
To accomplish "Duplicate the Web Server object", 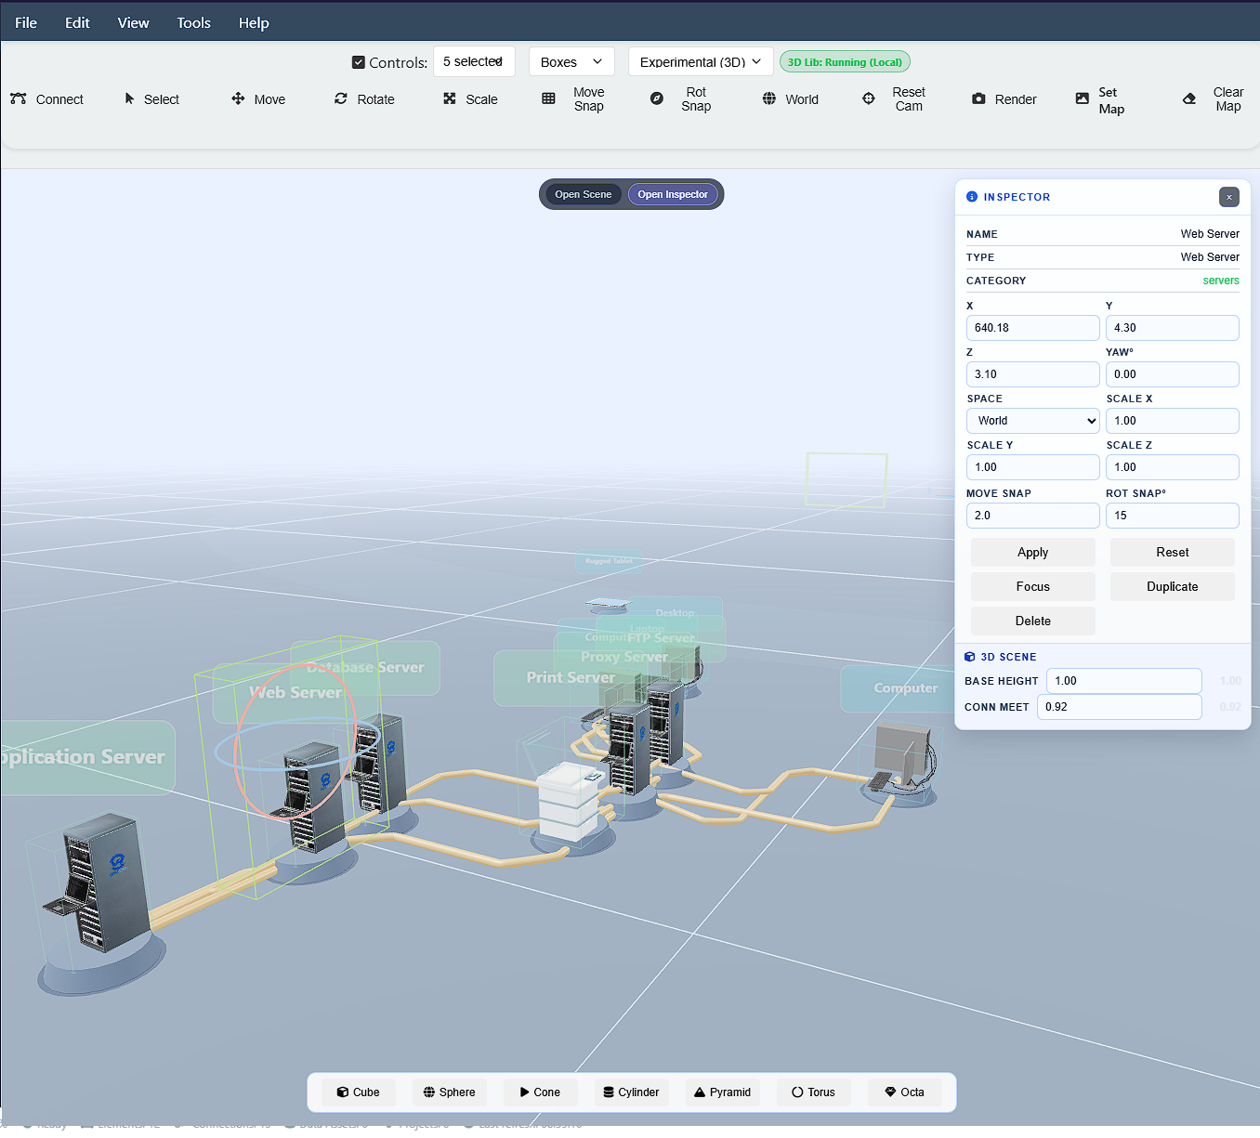I will pyautogui.click(x=1172, y=586).
